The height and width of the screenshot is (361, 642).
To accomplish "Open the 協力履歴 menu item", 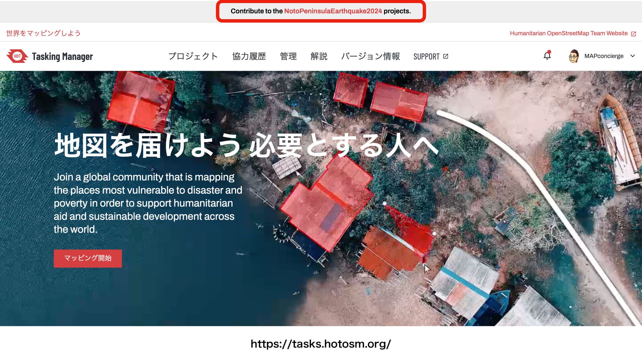I will point(249,56).
